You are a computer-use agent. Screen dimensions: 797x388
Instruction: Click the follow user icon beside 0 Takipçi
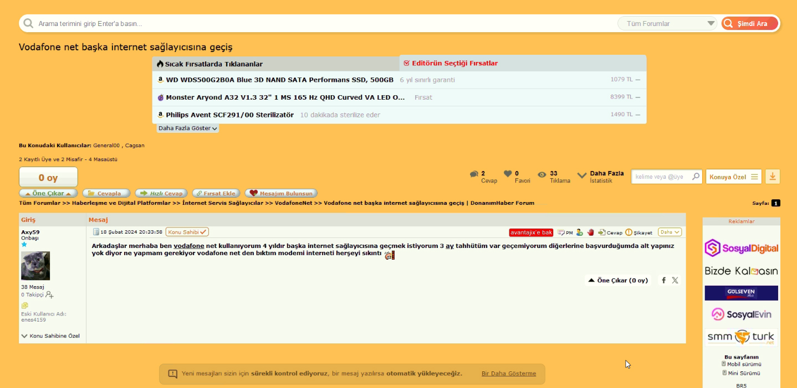(x=50, y=295)
